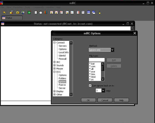Click the Delete file type button
155x123 pixels.
click(114, 66)
